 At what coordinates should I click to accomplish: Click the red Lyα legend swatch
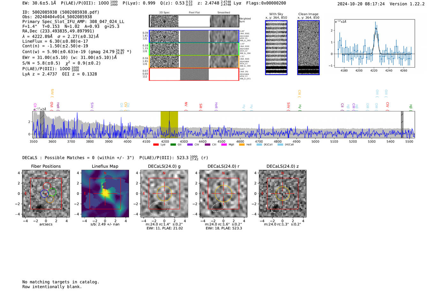tap(156, 145)
